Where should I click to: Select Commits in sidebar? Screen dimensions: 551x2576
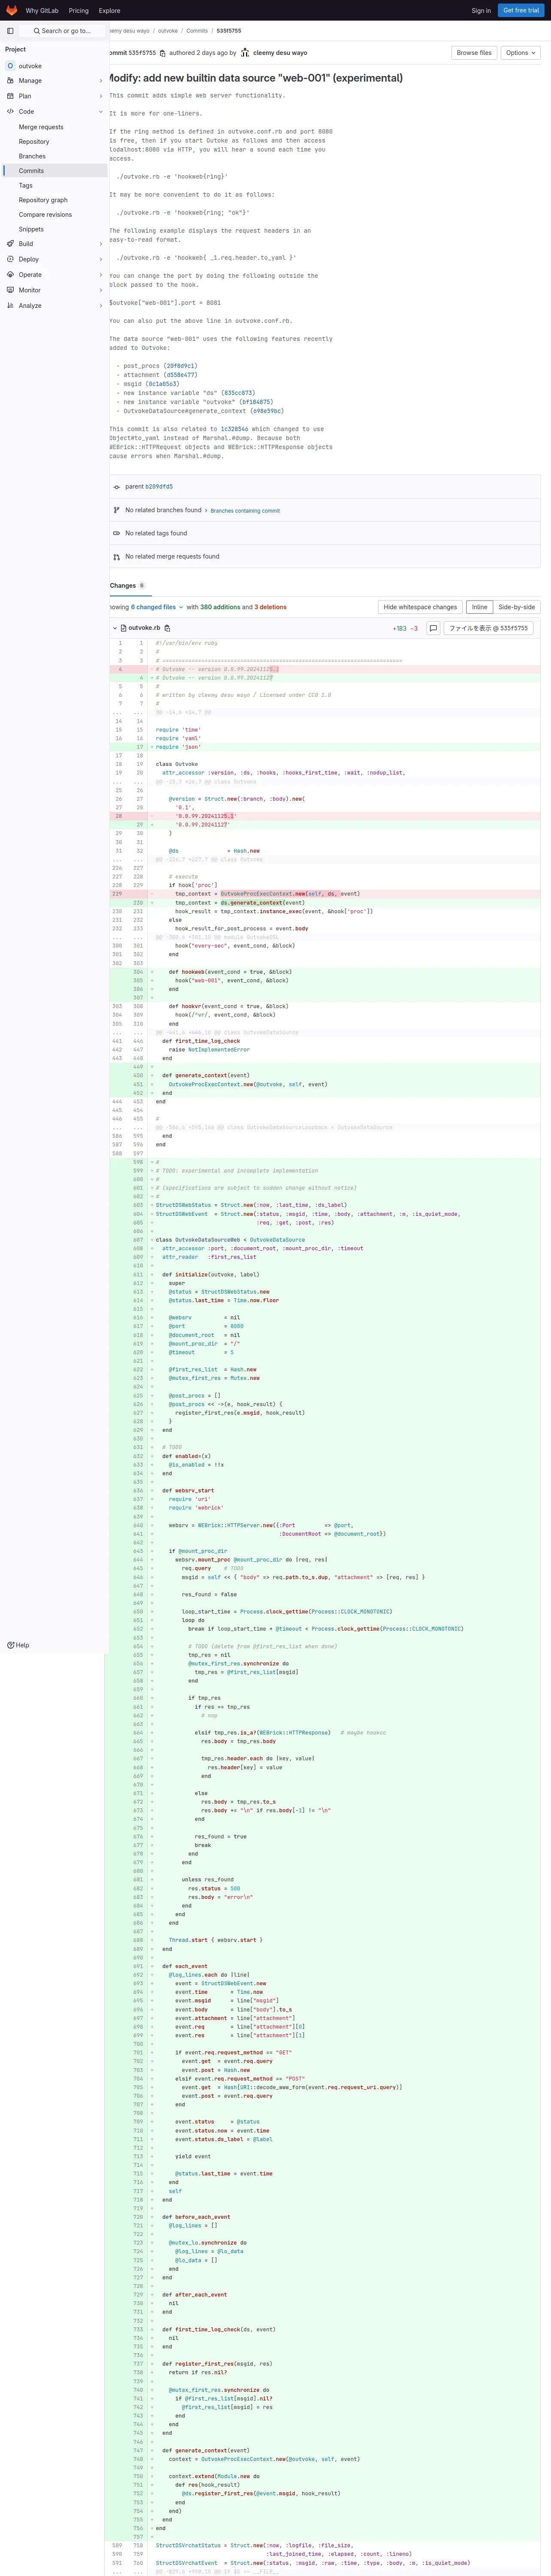pyautogui.click(x=55, y=171)
